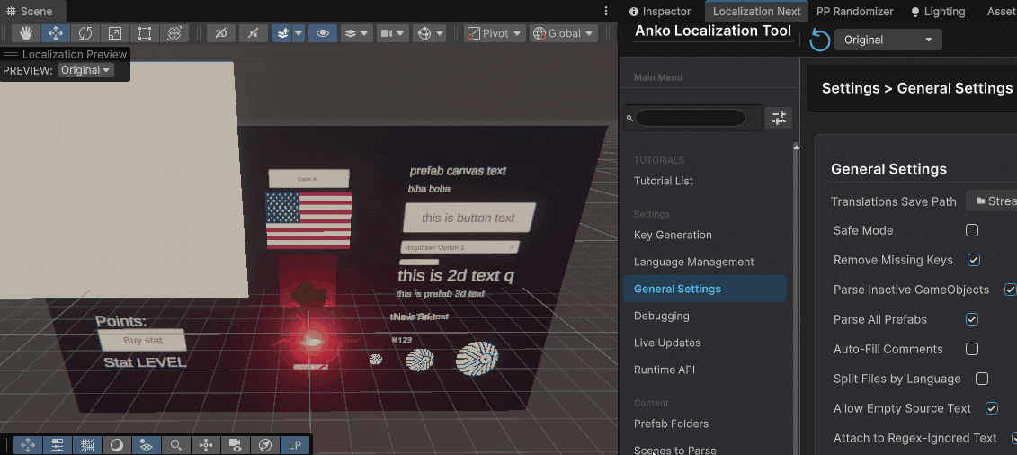Click the sidebar vertical scrollbar
Screen dimensions: 1017x455
click(x=797, y=299)
